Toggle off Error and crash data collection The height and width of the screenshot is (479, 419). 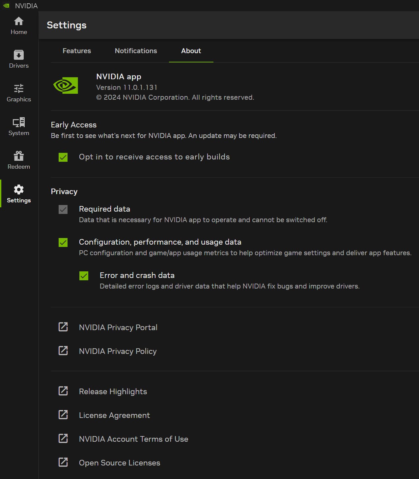click(84, 276)
